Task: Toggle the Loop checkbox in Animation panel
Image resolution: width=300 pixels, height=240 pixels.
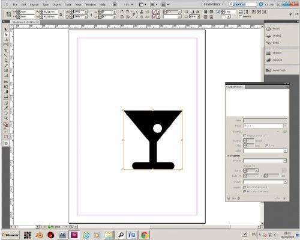Action: (x=266, y=145)
